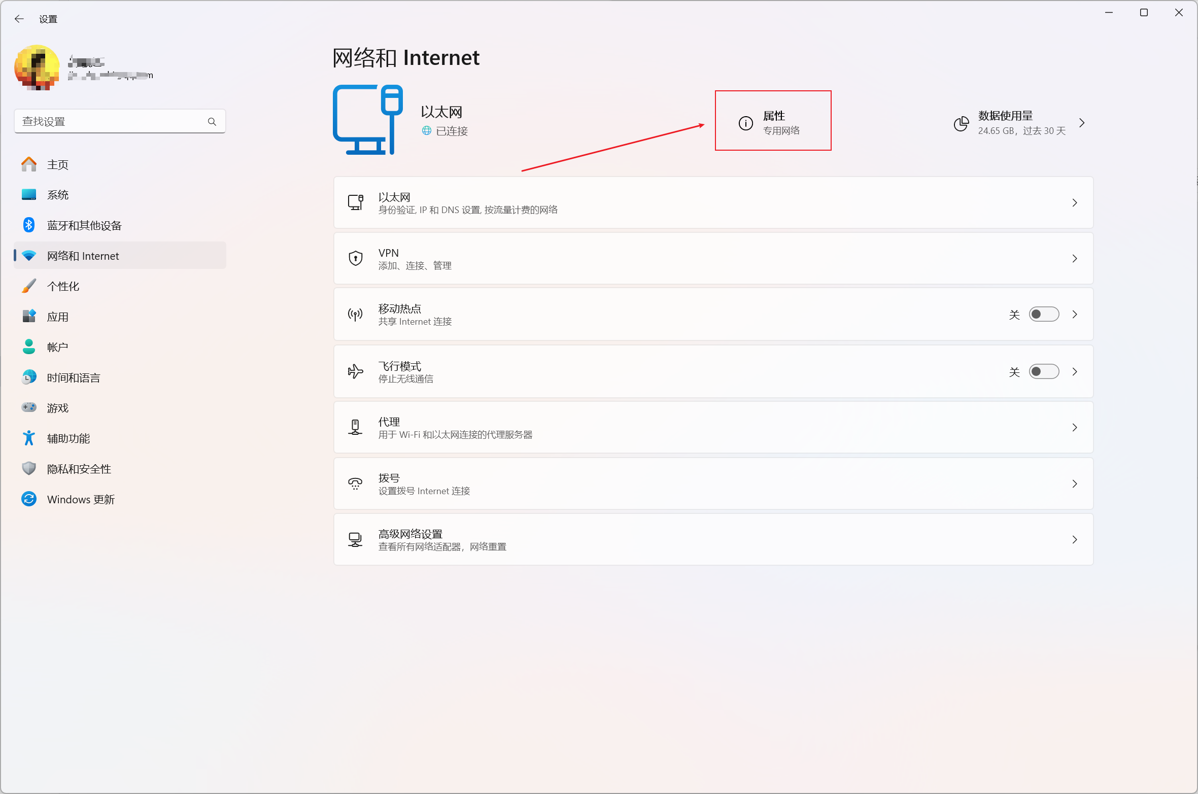The width and height of the screenshot is (1198, 794).
Task: Expand the 代理 row chevron
Action: click(x=1075, y=427)
